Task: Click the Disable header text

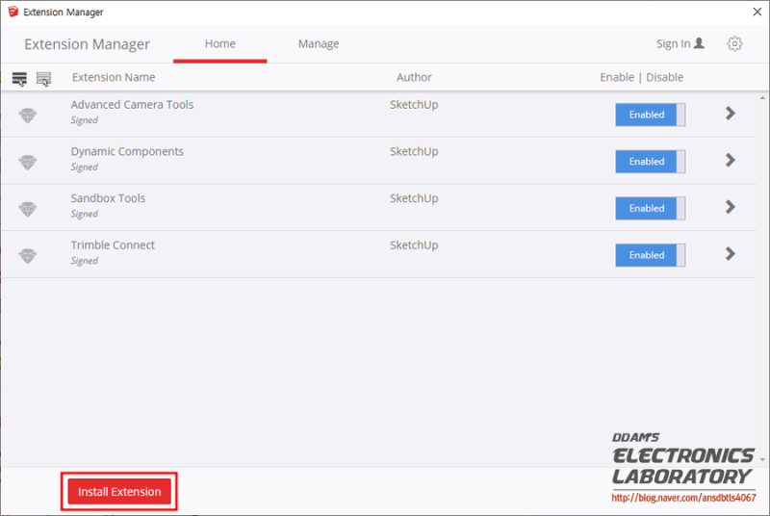Action: tap(664, 77)
